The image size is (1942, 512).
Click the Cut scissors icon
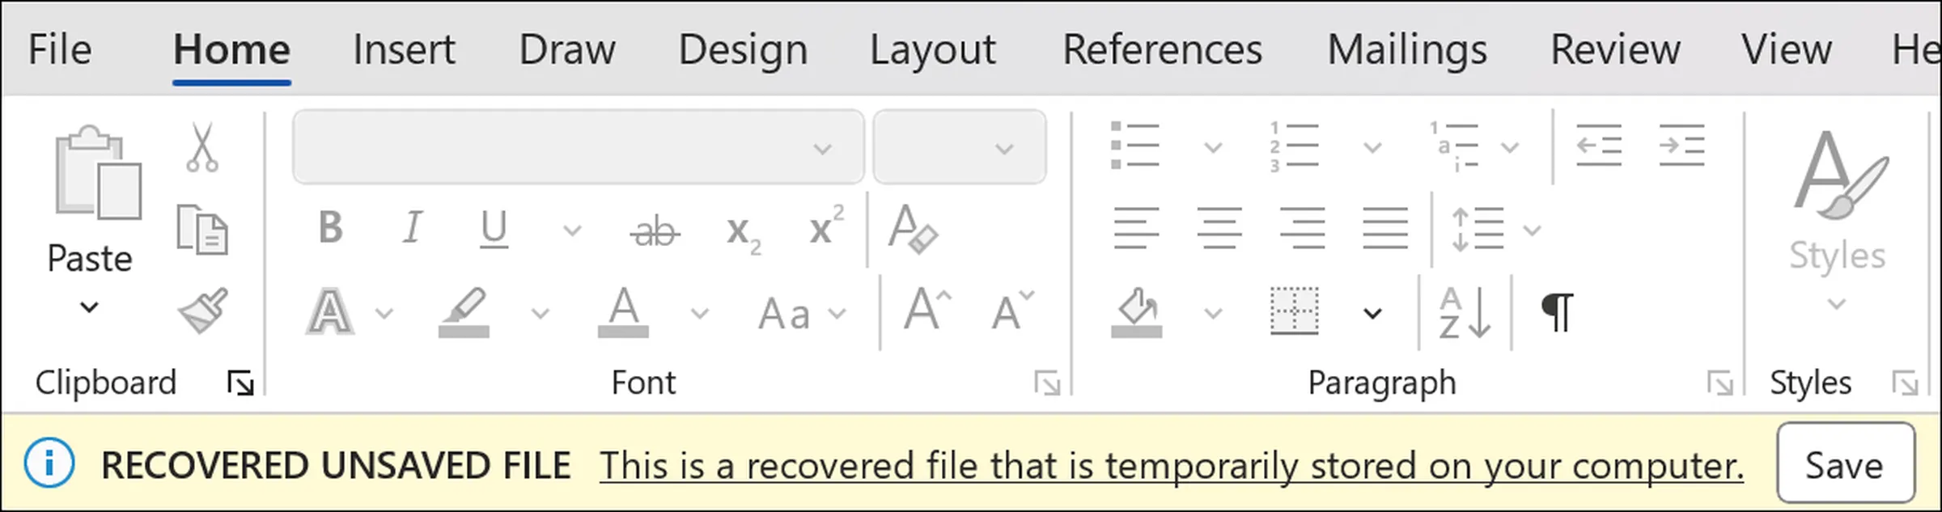click(201, 146)
